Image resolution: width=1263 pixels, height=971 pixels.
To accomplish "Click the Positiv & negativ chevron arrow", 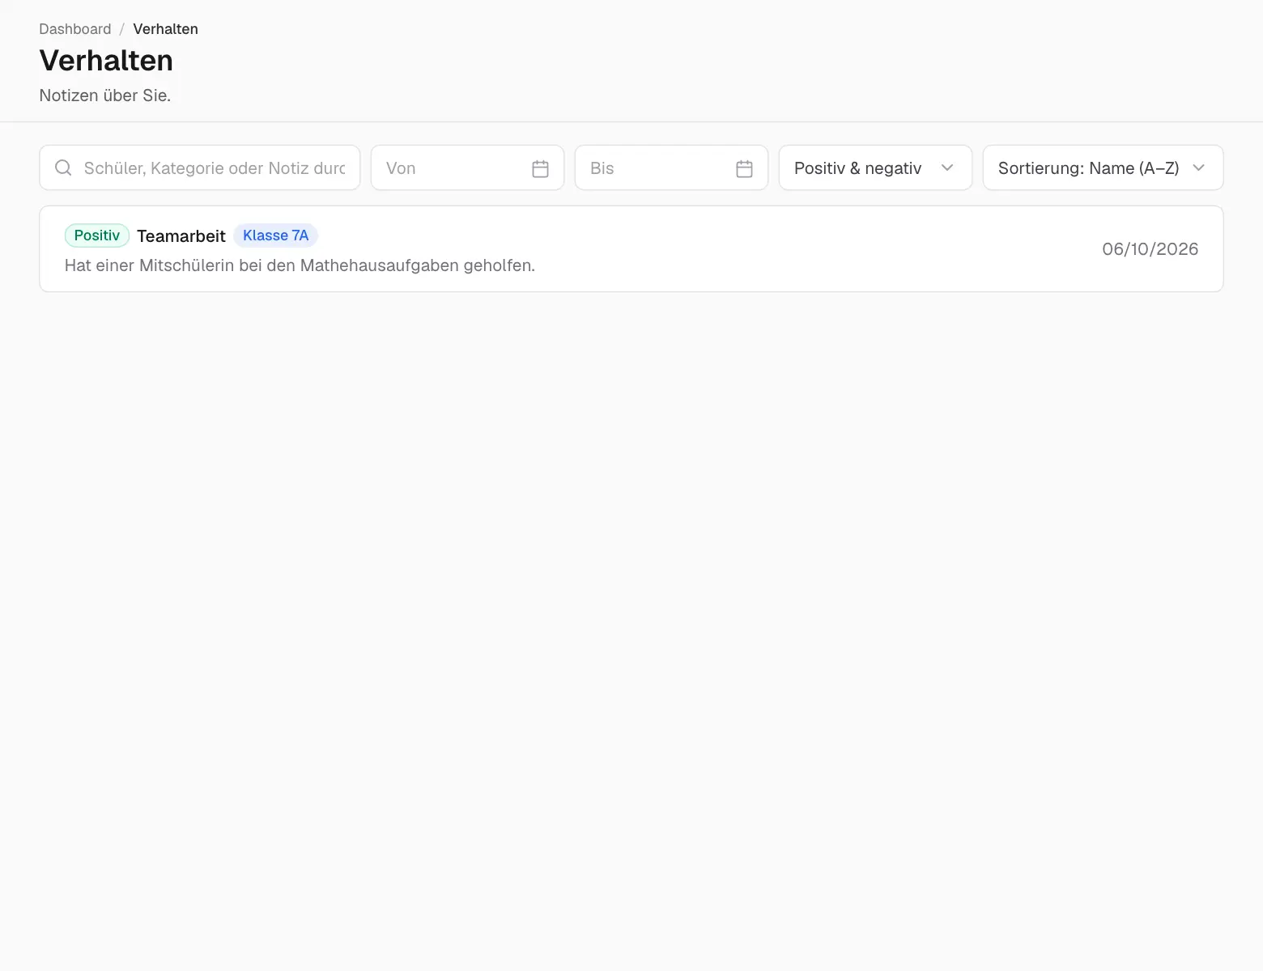I will pyautogui.click(x=947, y=167).
